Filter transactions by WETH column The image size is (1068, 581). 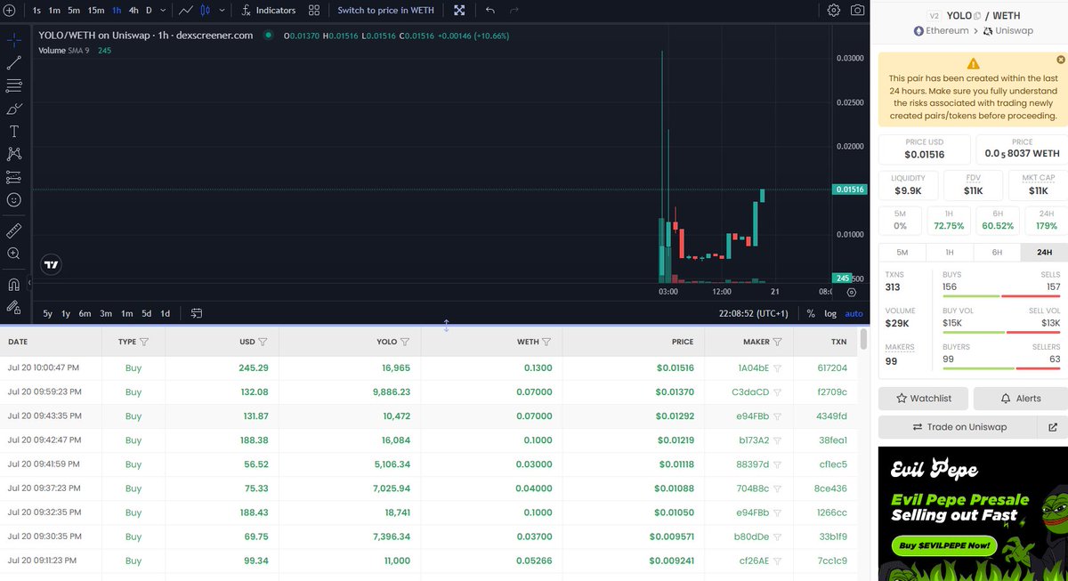546,342
